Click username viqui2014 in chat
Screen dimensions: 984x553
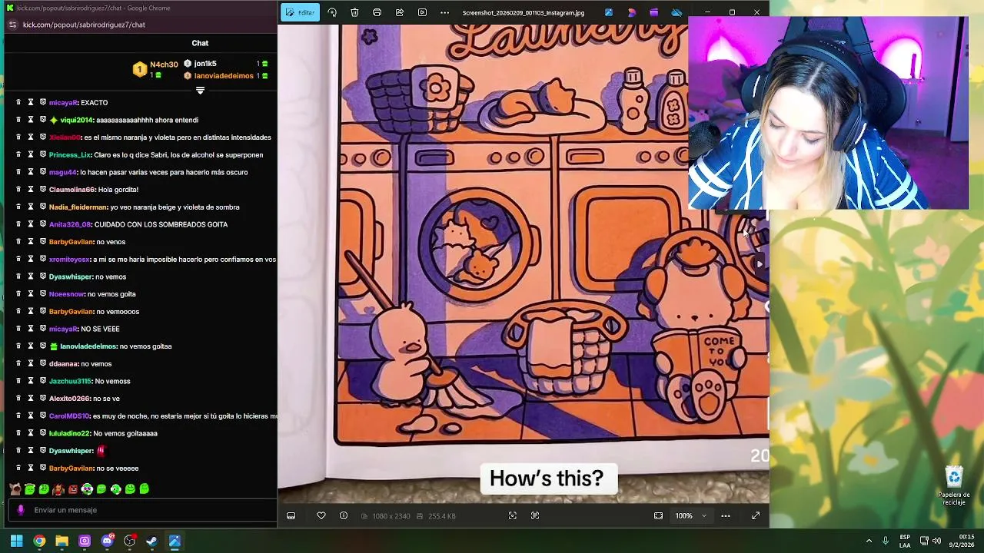[x=76, y=120]
